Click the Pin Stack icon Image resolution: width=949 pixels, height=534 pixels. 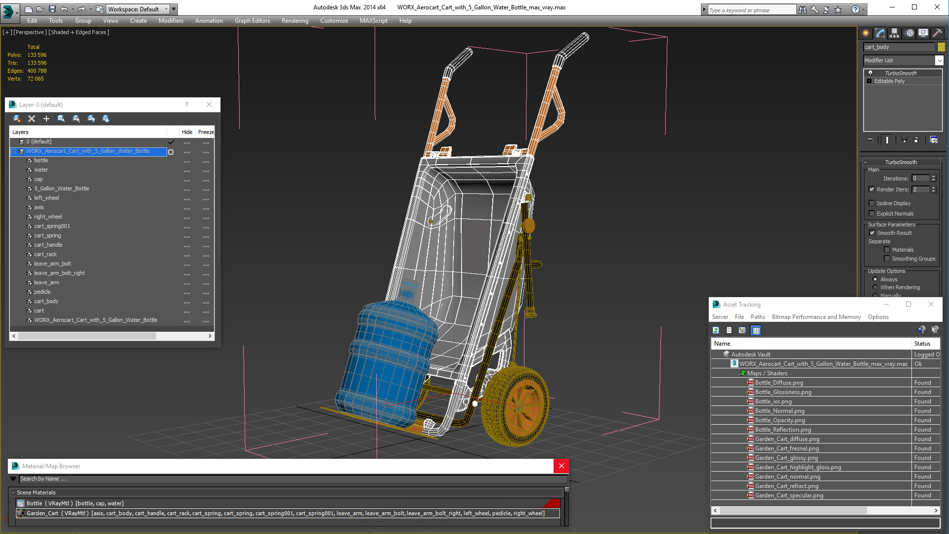point(870,140)
